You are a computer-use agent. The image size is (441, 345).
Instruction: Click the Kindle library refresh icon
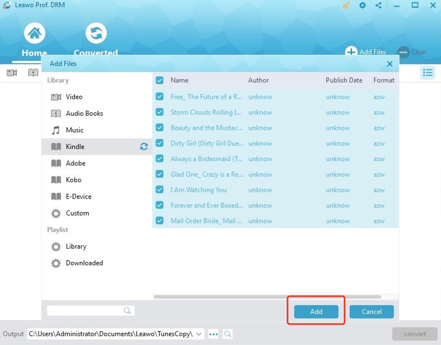pyautogui.click(x=143, y=146)
